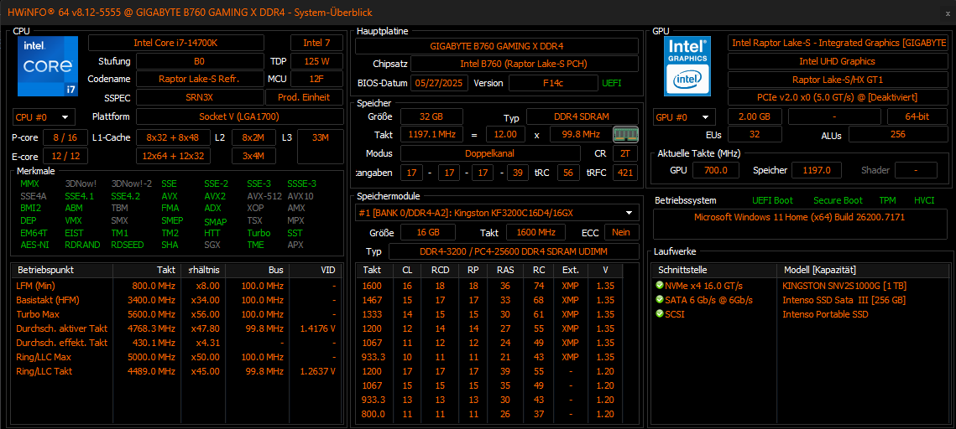Click the P-core count 8 / 16
Viewport: 956px width, 429px height.
65,138
